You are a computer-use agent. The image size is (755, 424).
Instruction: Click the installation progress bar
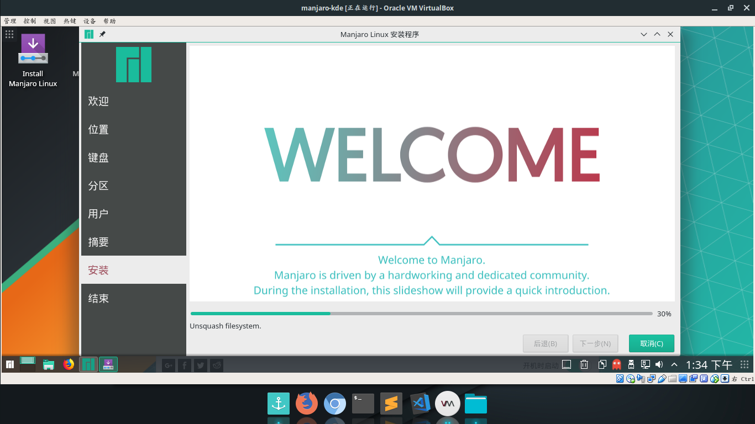421,314
